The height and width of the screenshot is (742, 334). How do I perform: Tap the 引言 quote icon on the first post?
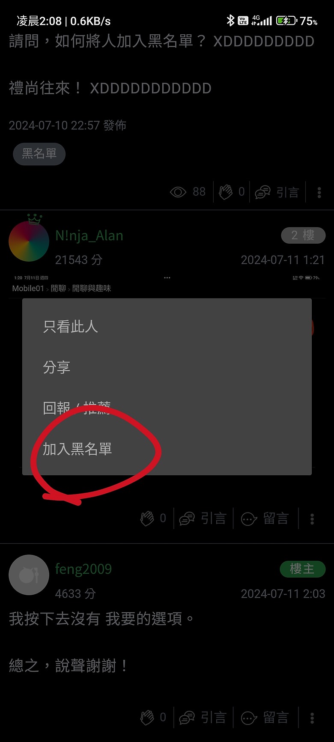pyautogui.click(x=262, y=192)
